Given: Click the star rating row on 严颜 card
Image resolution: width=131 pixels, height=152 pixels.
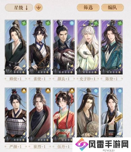Looking at the screenshot, I should click(x=19, y=140).
